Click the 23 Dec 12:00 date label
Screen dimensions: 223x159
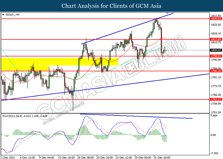pyautogui.click(x=124, y=157)
